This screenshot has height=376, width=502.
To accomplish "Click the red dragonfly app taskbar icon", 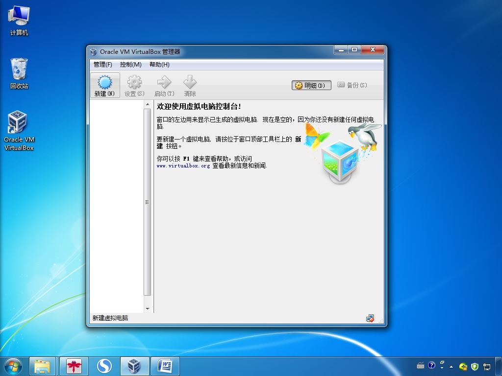I will coord(74,366).
